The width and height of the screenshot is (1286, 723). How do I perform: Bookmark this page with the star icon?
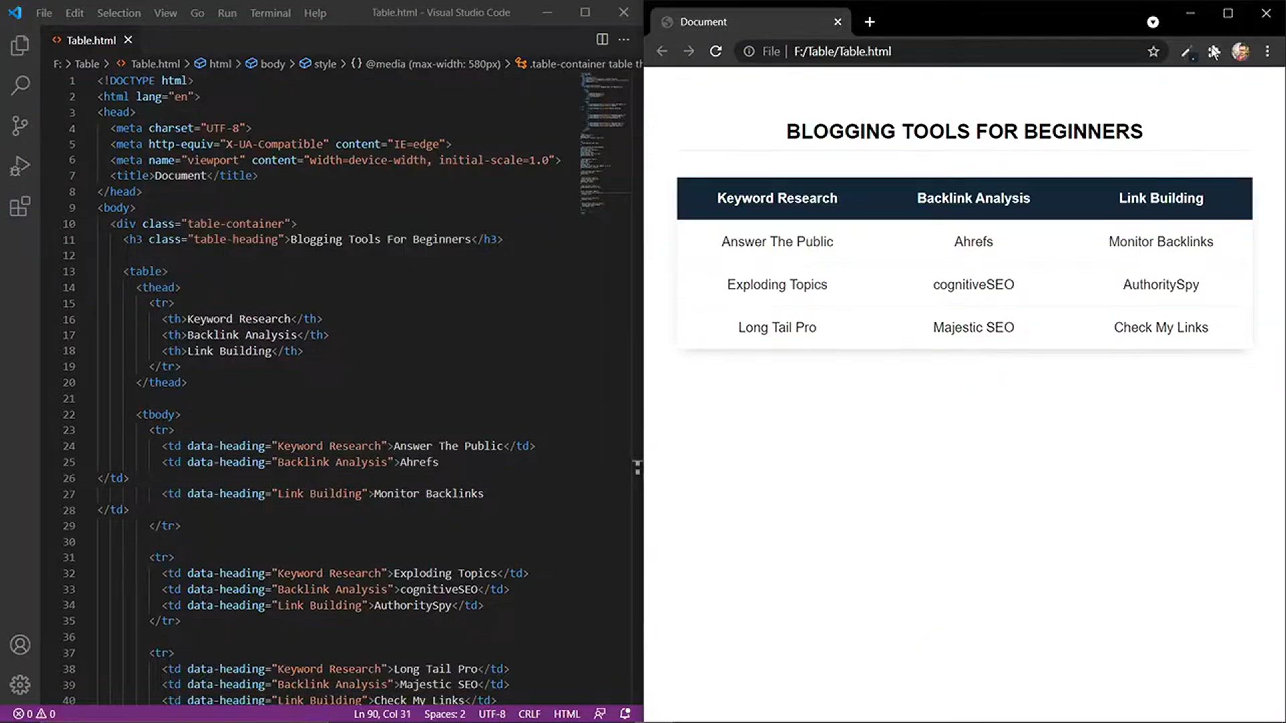coord(1153,52)
